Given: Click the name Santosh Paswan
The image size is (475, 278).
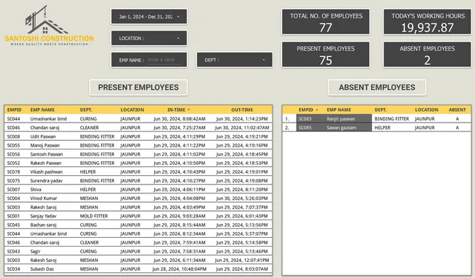Looking at the screenshot, I should [x=46, y=154].
